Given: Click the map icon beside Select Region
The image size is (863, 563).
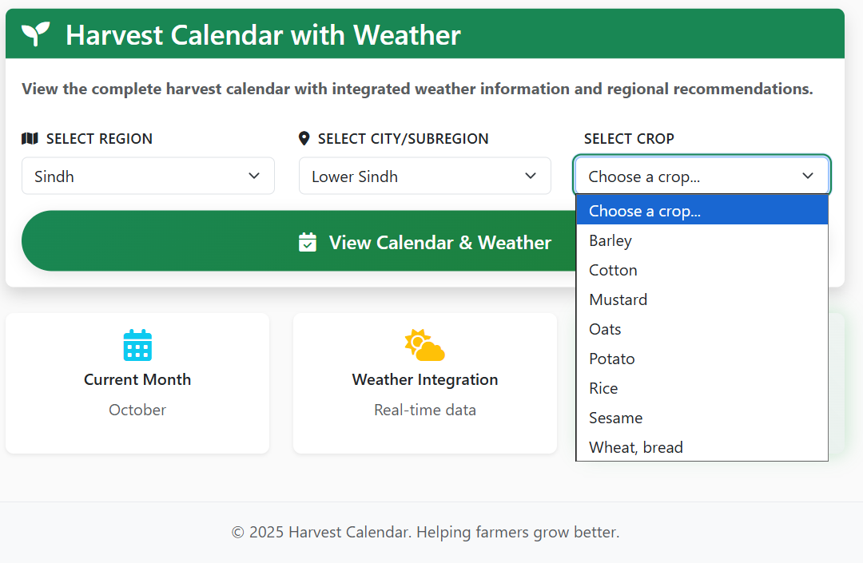Looking at the screenshot, I should click(30, 138).
